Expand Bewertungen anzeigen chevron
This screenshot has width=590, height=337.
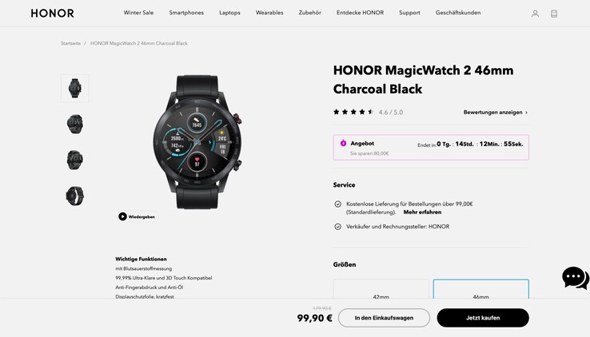[x=526, y=113]
